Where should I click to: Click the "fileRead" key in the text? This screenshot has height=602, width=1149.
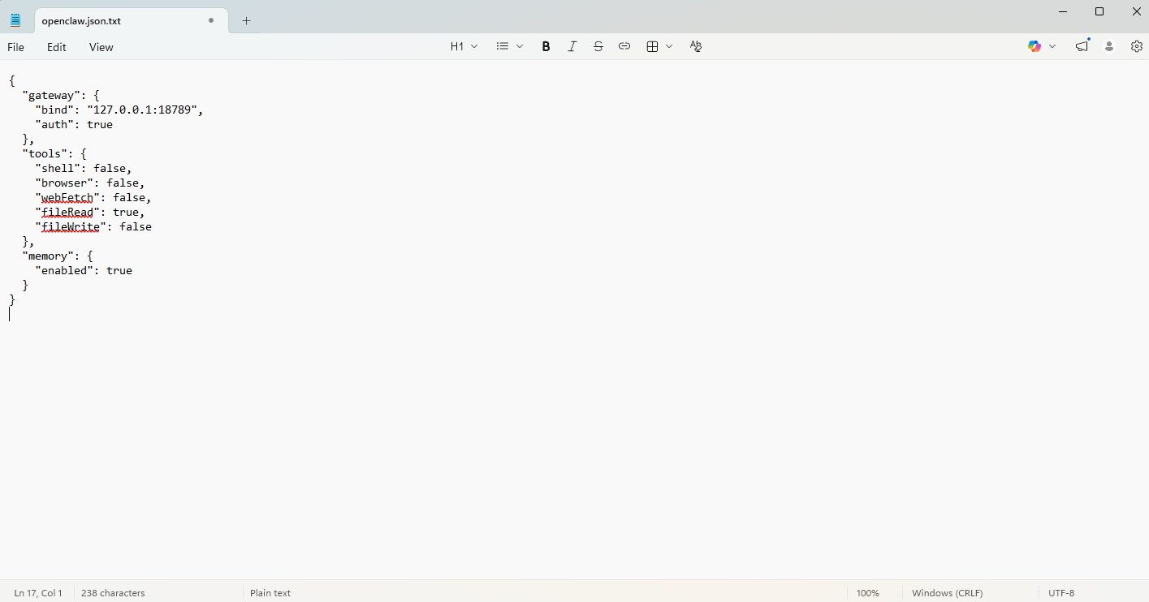click(67, 212)
